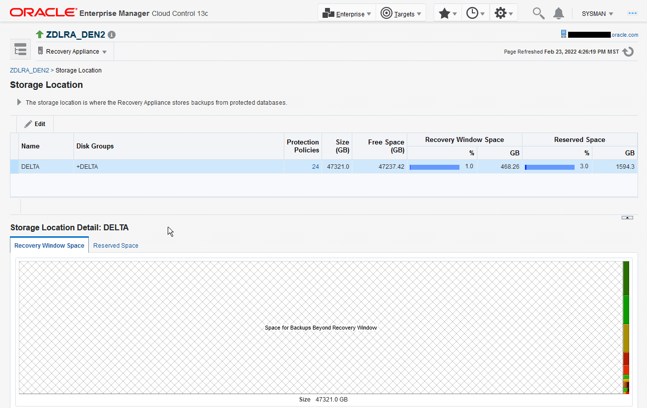Click the info icon beside ZDLRA_DEN2

(112, 35)
